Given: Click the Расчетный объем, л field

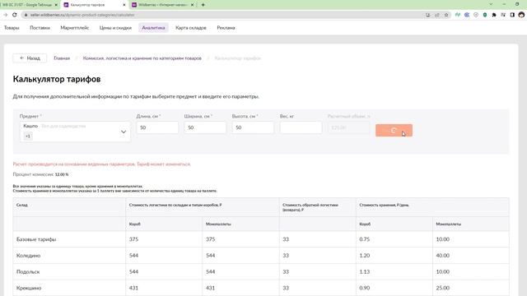Looking at the screenshot, I should pos(348,127).
